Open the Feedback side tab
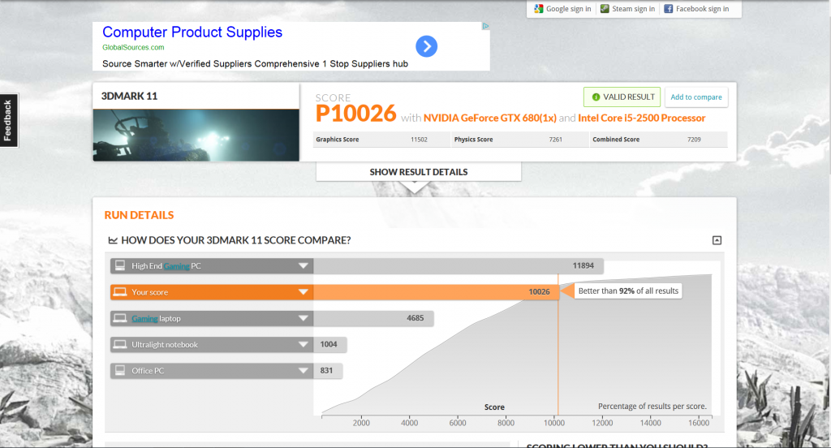831x448 pixels. click(8, 120)
